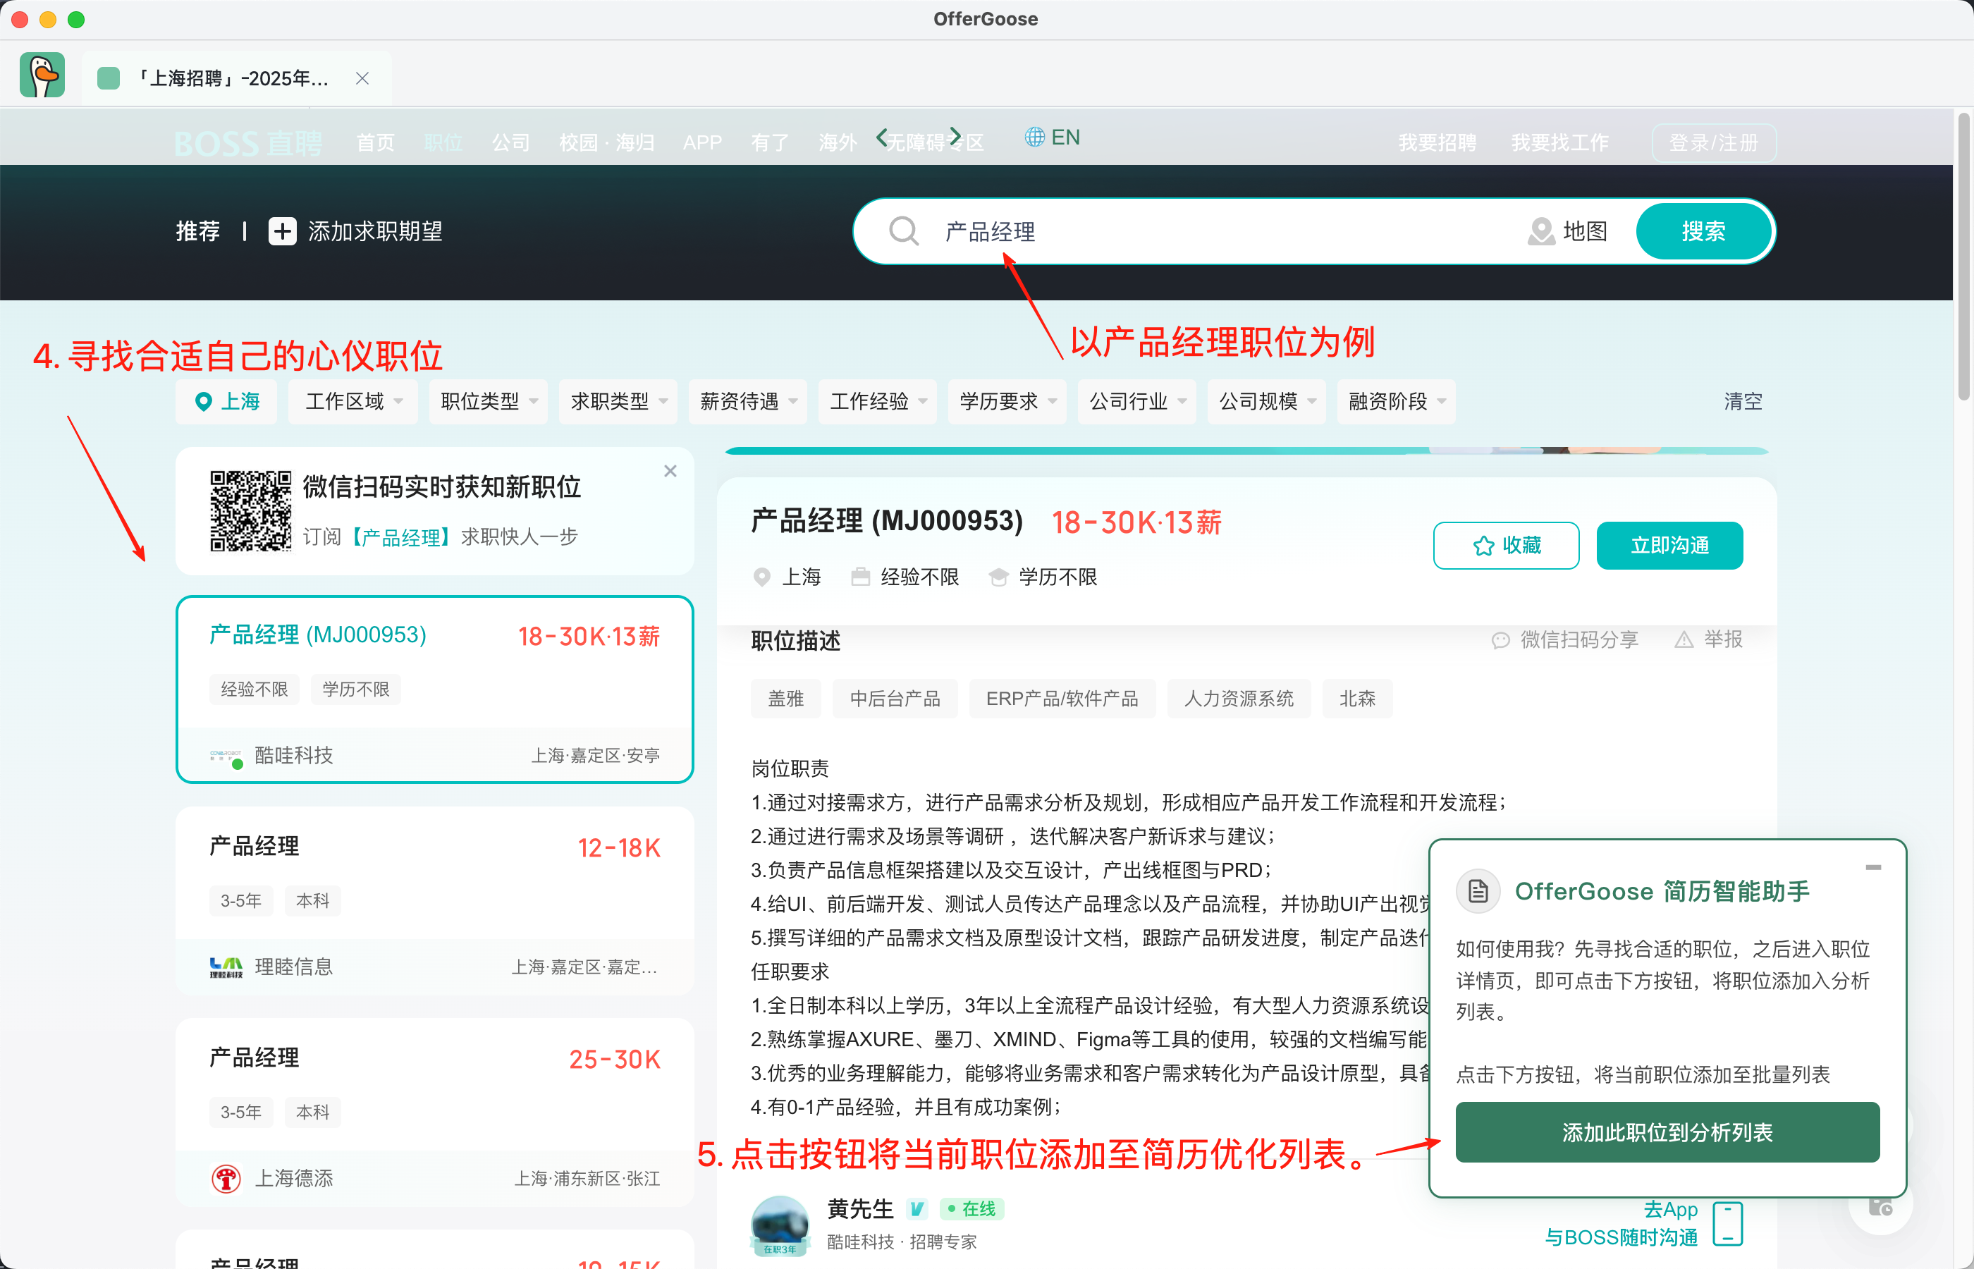The image size is (1974, 1269).
Task: Click the globe EN language icon
Action: 1035,137
